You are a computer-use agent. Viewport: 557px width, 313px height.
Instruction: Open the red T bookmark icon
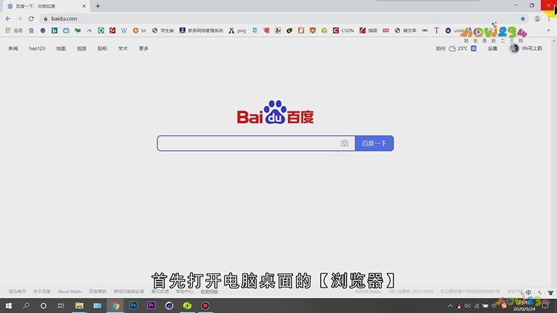tap(437, 31)
